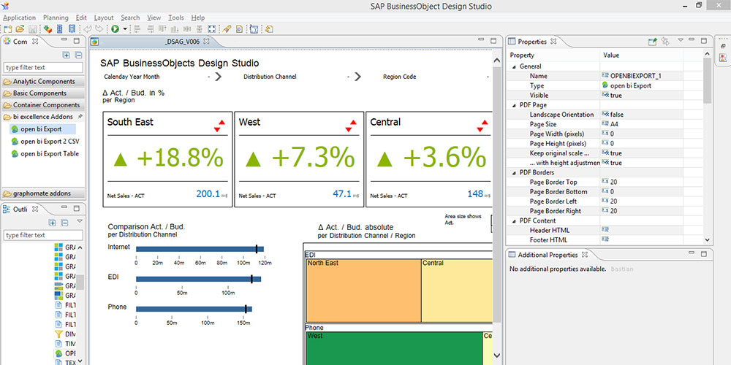Collapse bi excellence Addons folder
The height and width of the screenshot is (365, 731).
44,117
